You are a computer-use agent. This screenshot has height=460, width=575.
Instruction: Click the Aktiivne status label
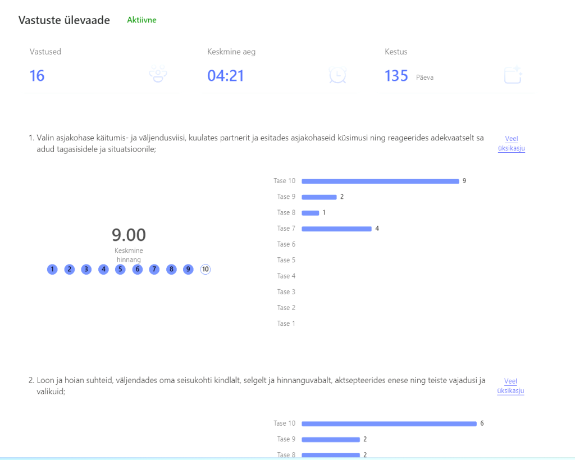[142, 20]
